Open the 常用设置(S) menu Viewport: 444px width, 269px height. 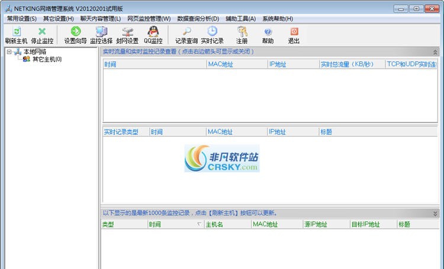21,19
